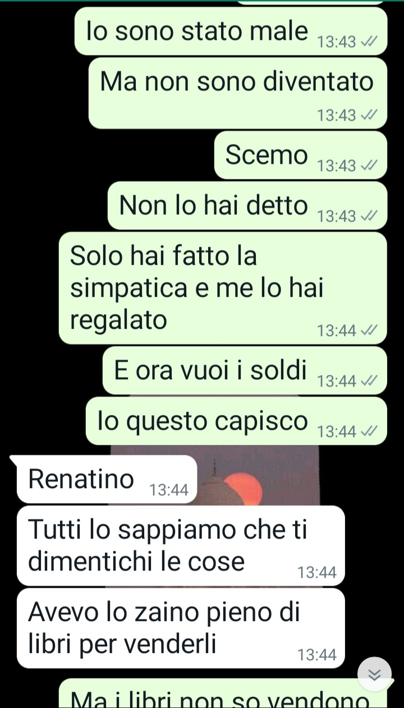Image resolution: width=404 pixels, height=708 pixels.
Task: Tap read checkmarks on "Io sono stato male"
Action: [369, 42]
